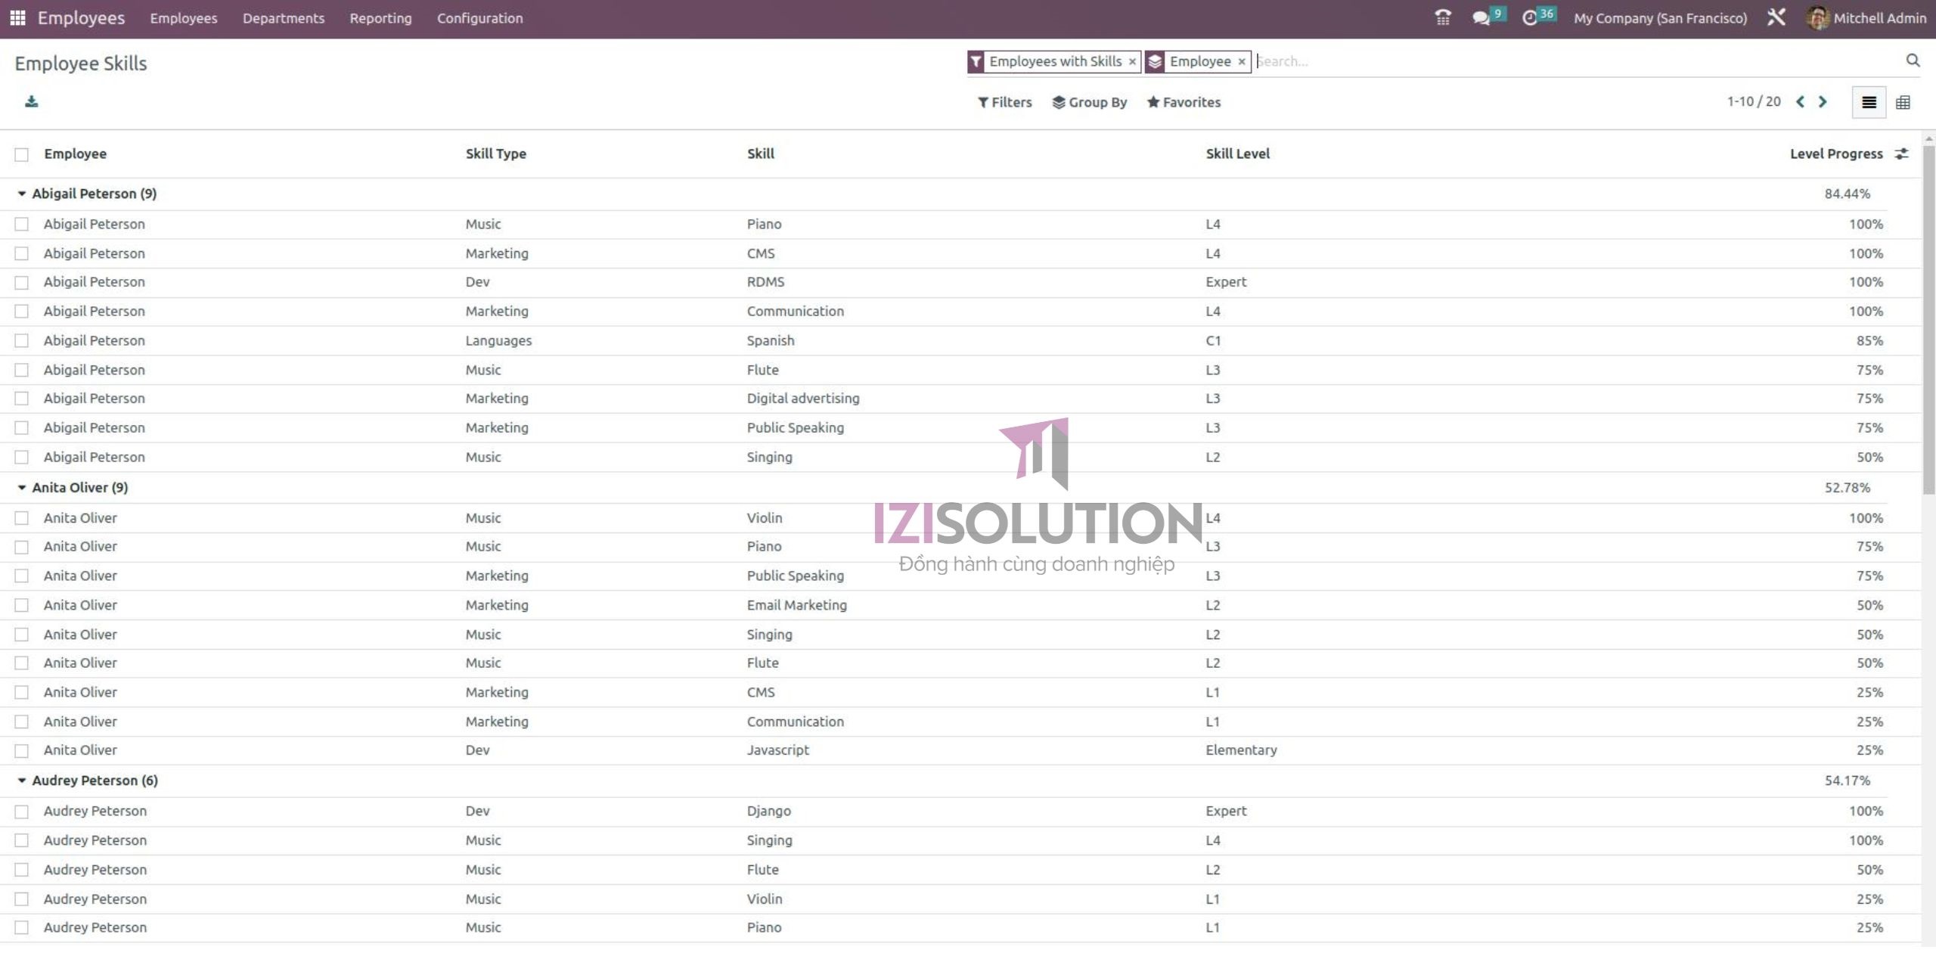1936x959 pixels.
Task: Collapse the Audrey Peterson group
Action: coord(23,780)
